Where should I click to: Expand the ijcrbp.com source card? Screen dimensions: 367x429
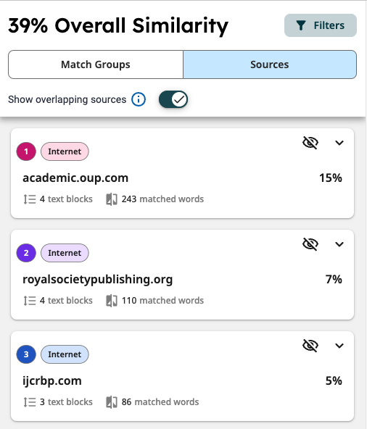pos(339,346)
